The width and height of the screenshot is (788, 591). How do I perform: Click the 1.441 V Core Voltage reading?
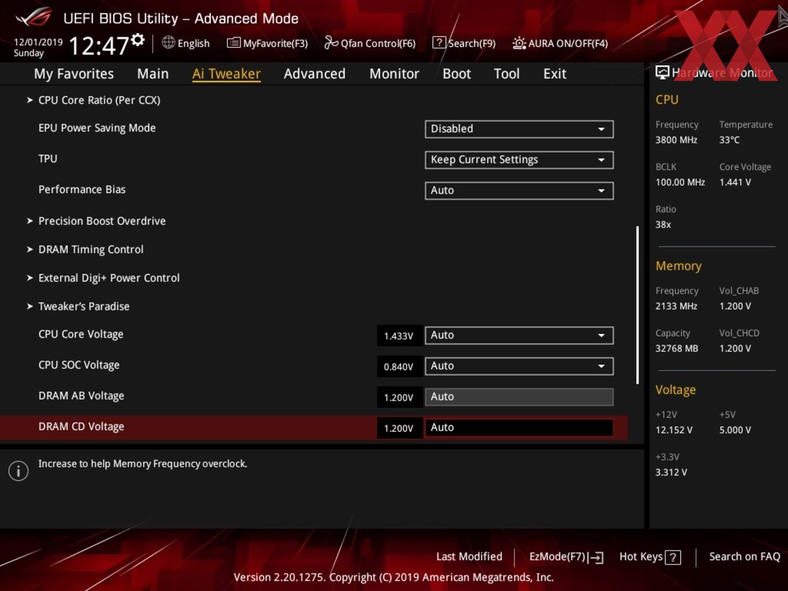(x=735, y=182)
